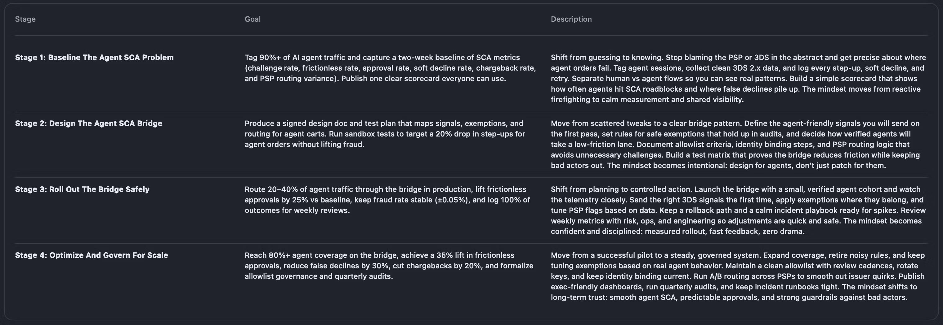Click the Stage 4 description about governed system

[737, 276]
